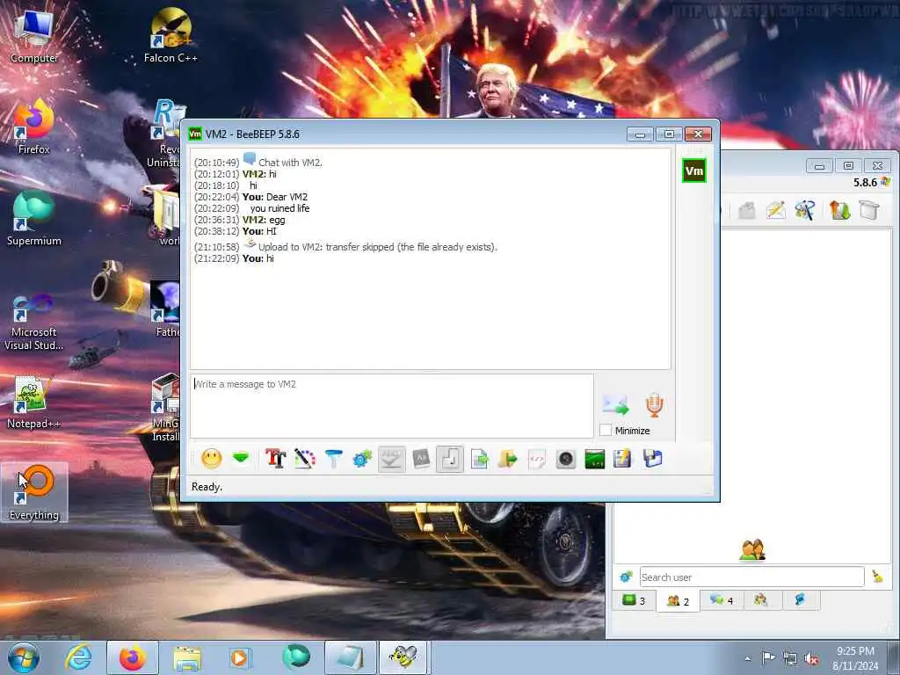Click the green down arrow beside the smiley
Screen dimensions: 900x675
pos(241,458)
